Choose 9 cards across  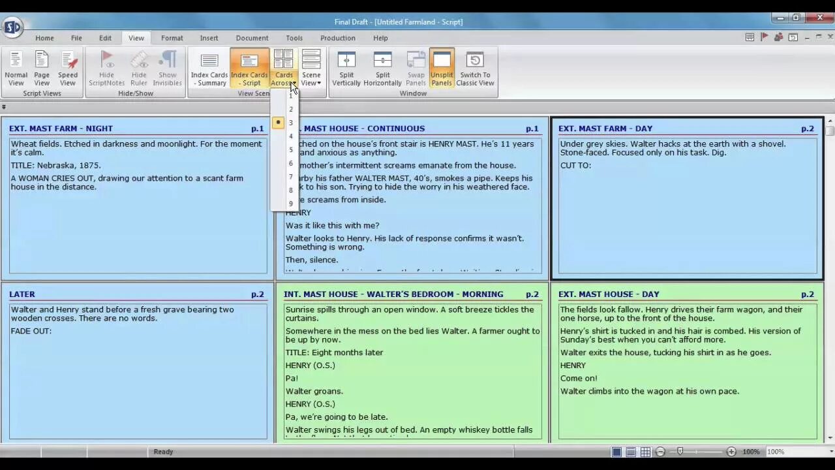(291, 204)
